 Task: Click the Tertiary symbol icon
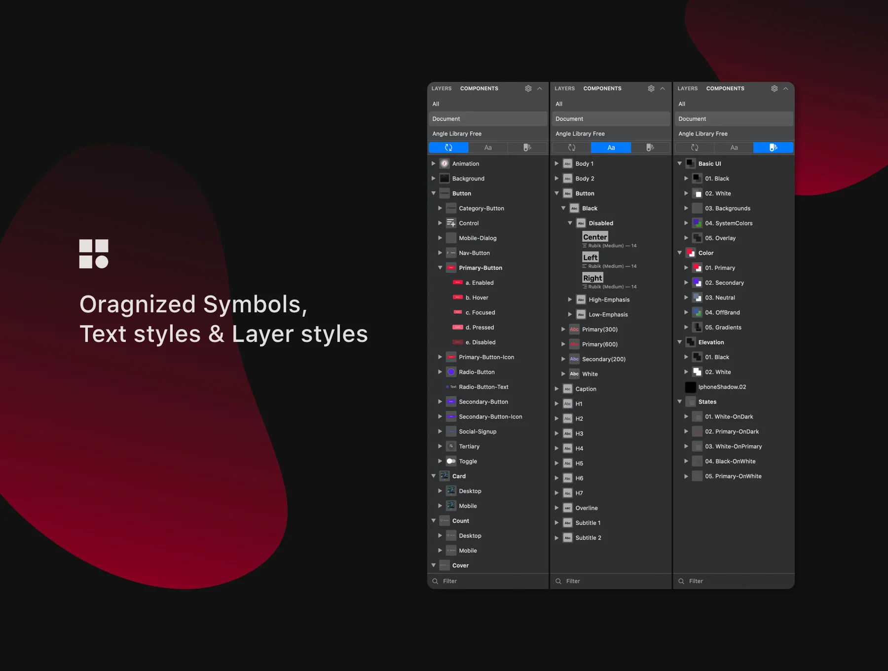pos(451,447)
